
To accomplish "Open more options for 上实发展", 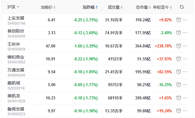I will [185, 20].
